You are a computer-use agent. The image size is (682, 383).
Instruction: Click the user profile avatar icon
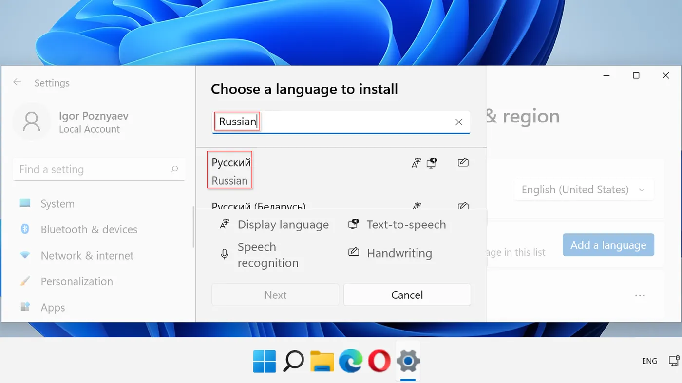click(32, 122)
